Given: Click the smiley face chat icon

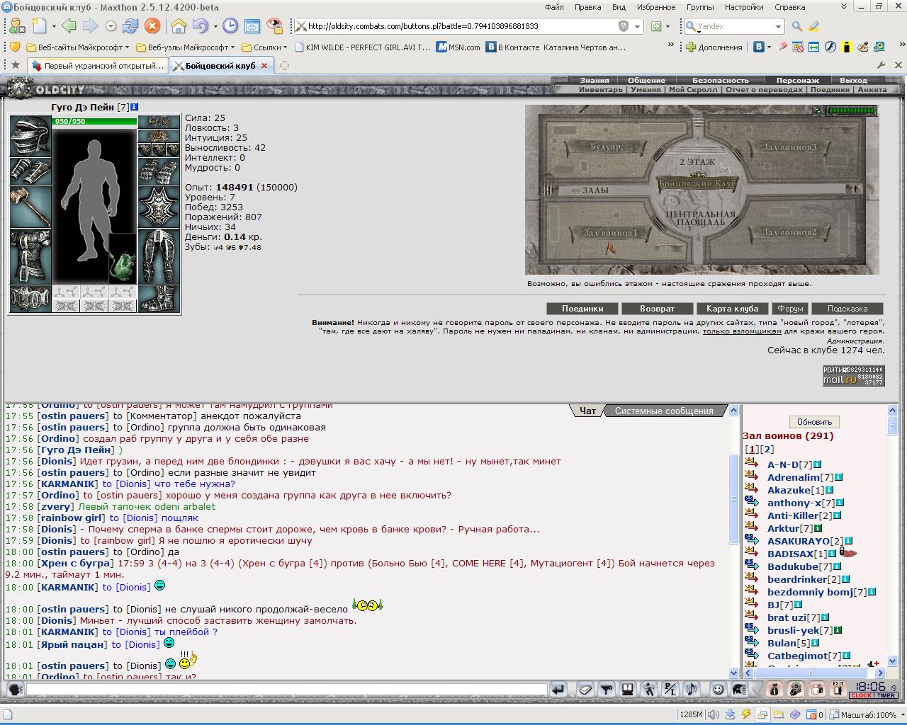Looking at the screenshot, I should 718,689.
